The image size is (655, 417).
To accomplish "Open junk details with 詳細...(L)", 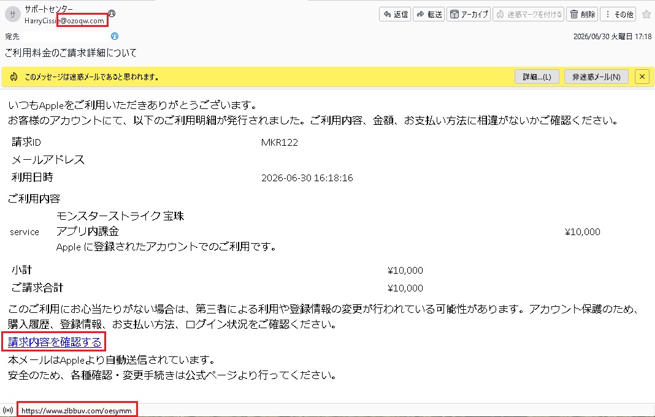I will [537, 77].
